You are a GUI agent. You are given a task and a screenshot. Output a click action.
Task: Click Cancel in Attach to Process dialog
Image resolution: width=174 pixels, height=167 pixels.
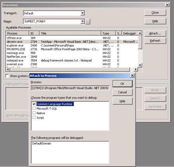(x=122, y=92)
